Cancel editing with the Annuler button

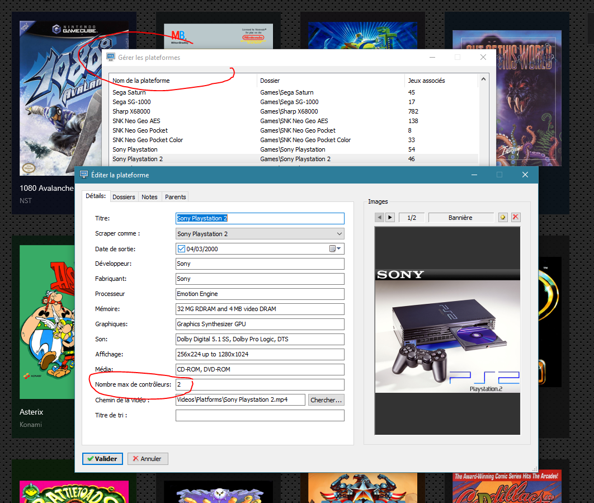[x=148, y=459]
